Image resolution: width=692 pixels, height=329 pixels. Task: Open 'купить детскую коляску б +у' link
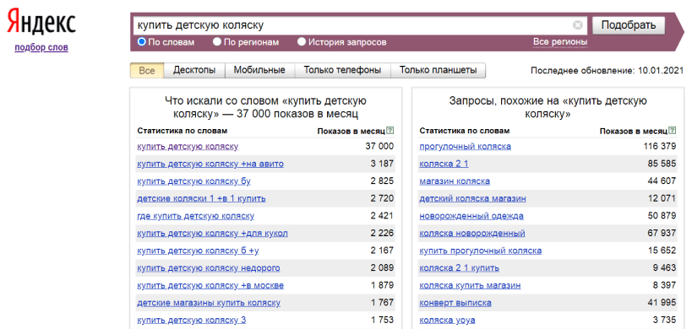tap(198, 251)
